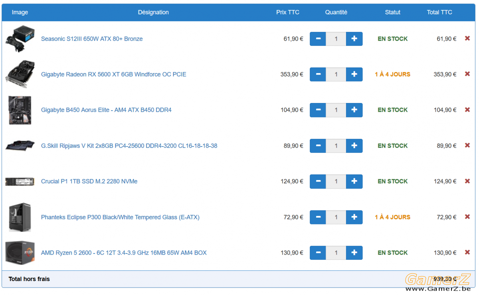Viewport: 479px width, 295px height.
Task: Increase quantity of Gigabyte B450 Aorus Elite
Action: coord(354,110)
